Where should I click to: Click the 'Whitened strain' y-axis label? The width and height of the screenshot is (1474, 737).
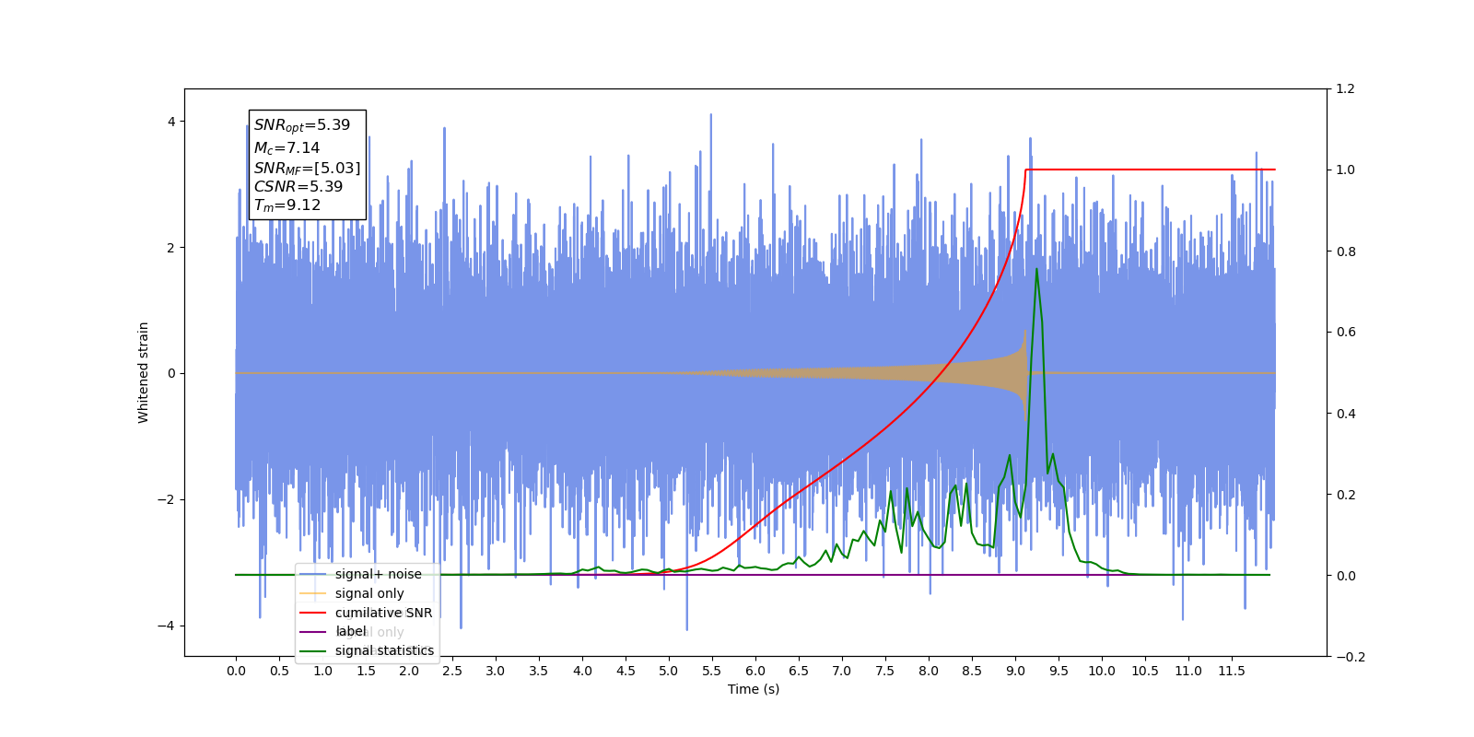tap(143, 372)
